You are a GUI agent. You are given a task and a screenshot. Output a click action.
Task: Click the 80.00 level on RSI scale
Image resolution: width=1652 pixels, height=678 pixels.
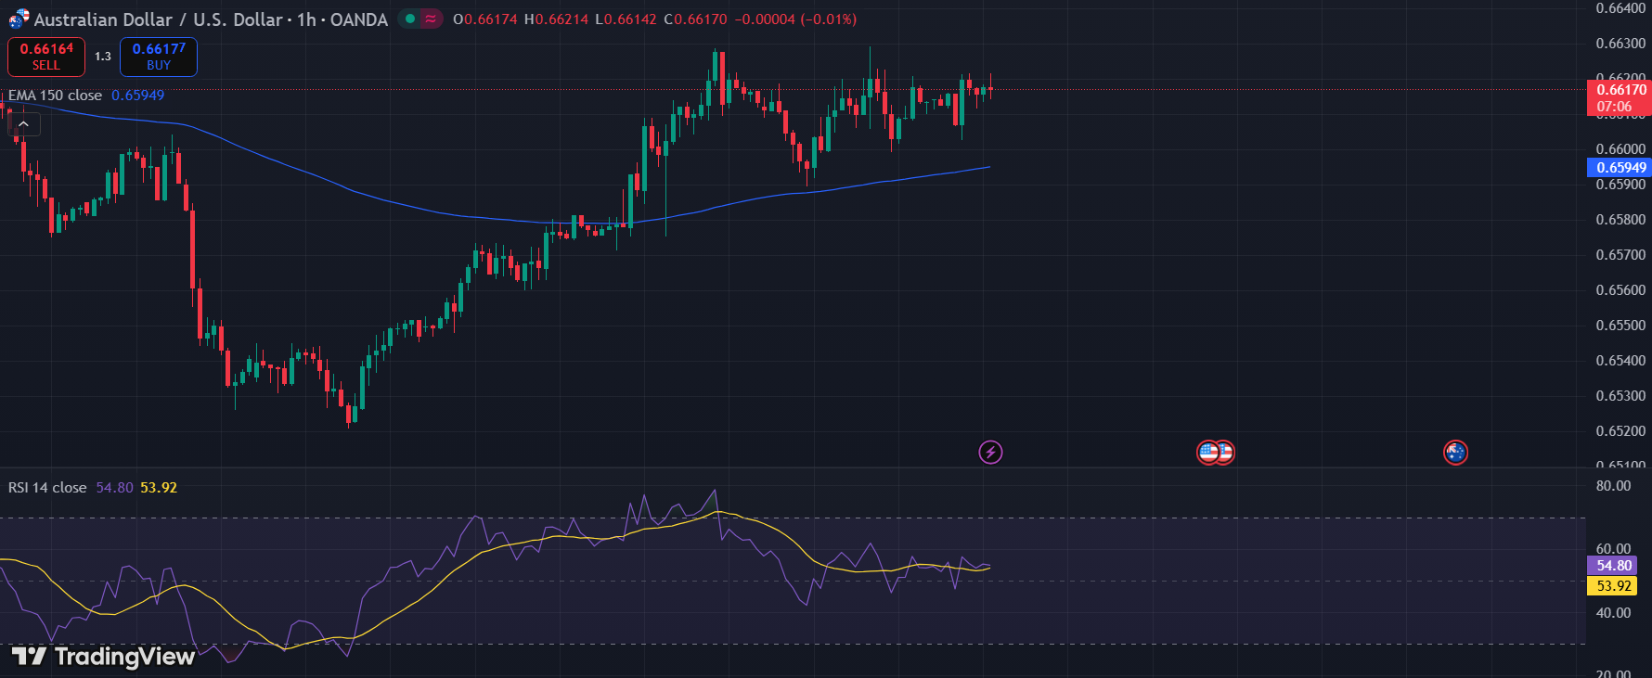(x=1613, y=486)
